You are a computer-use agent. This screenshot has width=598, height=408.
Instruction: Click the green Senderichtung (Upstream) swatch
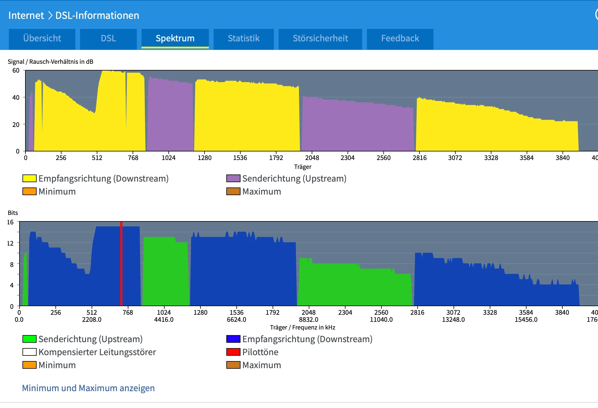tap(30, 339)
